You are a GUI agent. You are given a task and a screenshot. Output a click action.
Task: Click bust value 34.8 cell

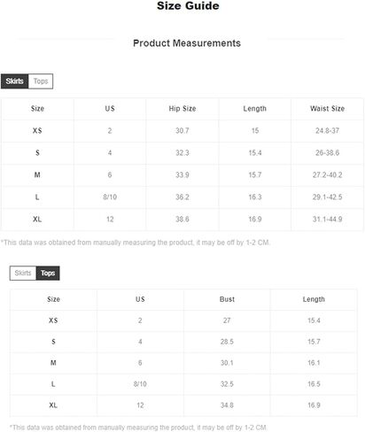click(227, 405)
